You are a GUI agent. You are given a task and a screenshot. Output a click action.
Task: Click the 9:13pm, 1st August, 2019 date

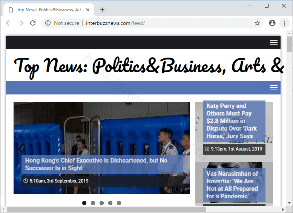point(236,149)
